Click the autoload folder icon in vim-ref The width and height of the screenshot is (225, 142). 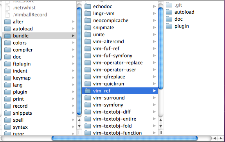pos(169,12)
